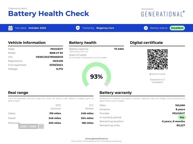Click the NI badge beside USED CARS
The width and height of the screenshot is (193, 144).
41,126
